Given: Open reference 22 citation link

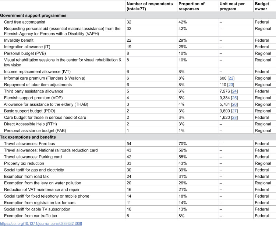Looking at the screenshot, I should point(231,78).
